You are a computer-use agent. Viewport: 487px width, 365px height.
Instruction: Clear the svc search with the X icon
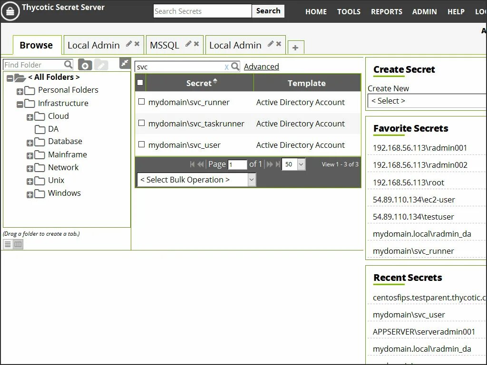226,67
